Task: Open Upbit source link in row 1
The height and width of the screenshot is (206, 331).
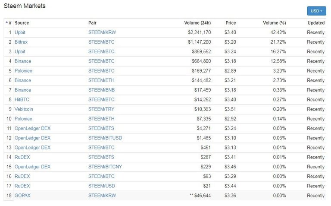Action: [20, 32]
